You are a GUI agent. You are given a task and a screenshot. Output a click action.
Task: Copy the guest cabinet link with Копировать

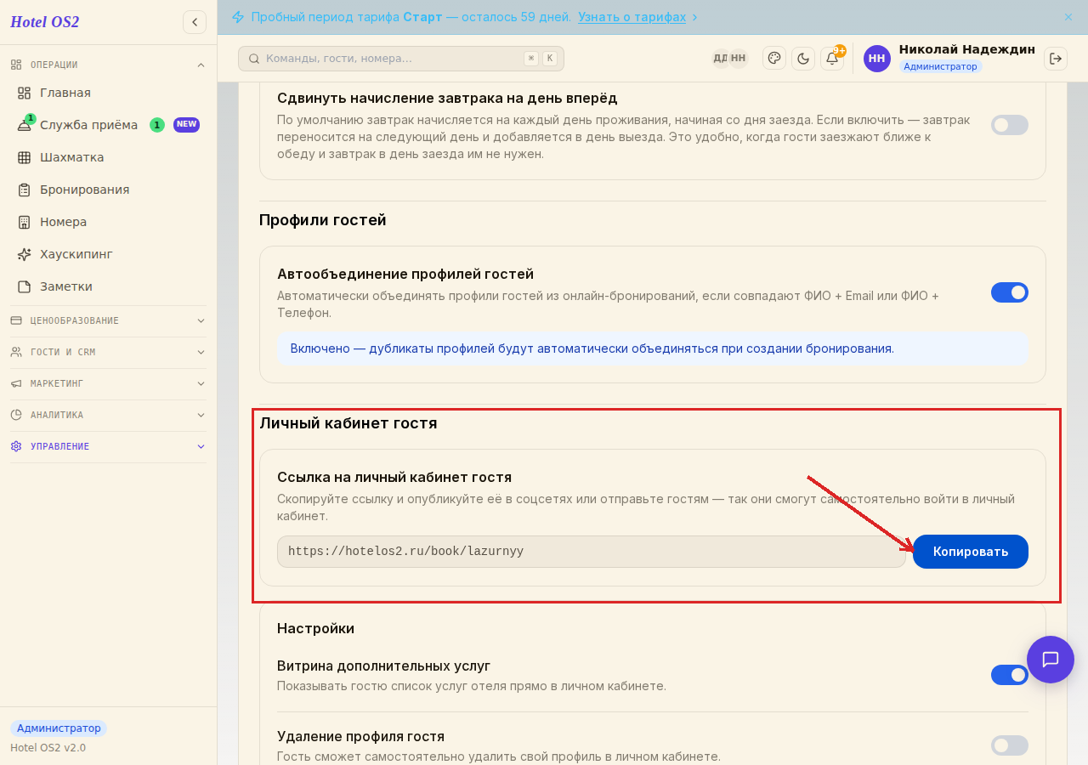tap(971, 552)
